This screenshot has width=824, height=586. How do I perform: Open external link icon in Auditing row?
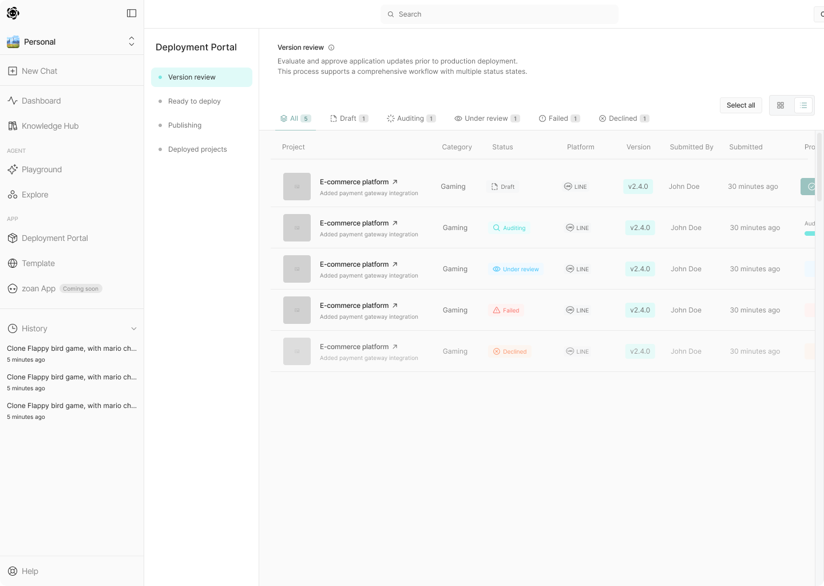[395, 223]
